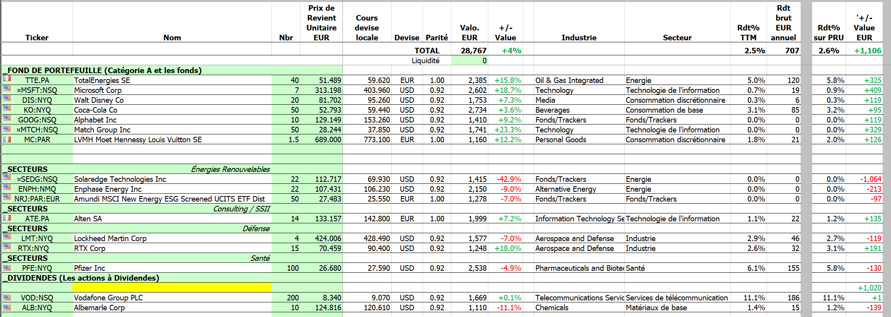Click the Enphase Energy Inc name cell

point(172,189)
